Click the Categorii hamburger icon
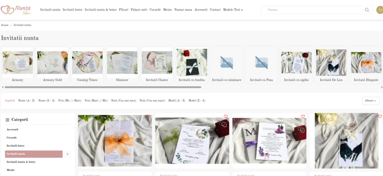The image size is (383, 176). (x=7, y=120)
